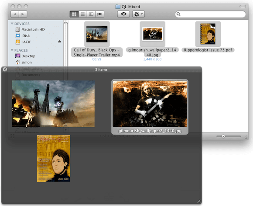Select iDisk in the sidebar
The width and height of the screenshot is (253, 206).
pos(26,35)
